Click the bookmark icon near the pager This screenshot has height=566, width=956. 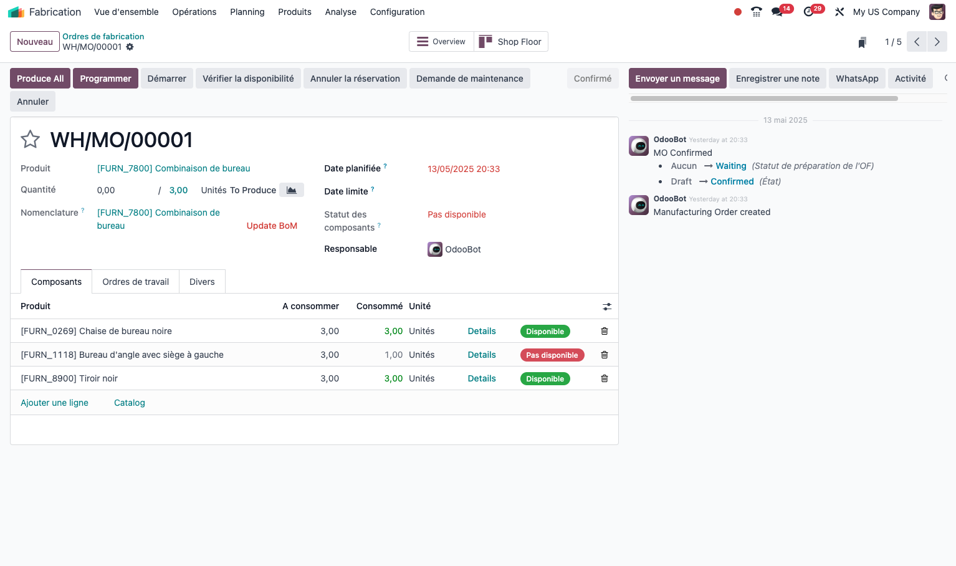coord(863,42)
